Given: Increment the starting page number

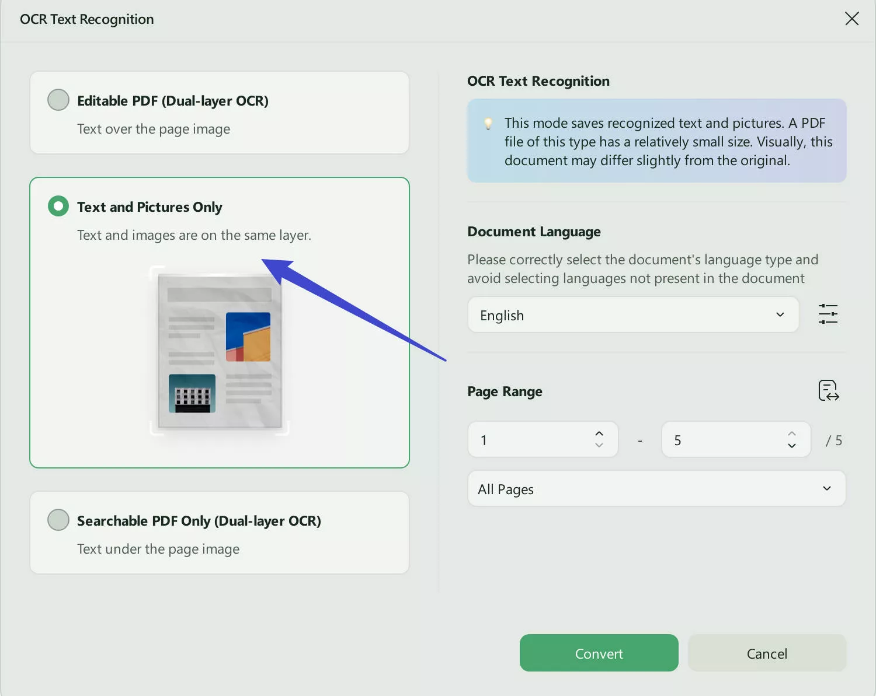Looking at the screenshot, I should tap(599, 433).
